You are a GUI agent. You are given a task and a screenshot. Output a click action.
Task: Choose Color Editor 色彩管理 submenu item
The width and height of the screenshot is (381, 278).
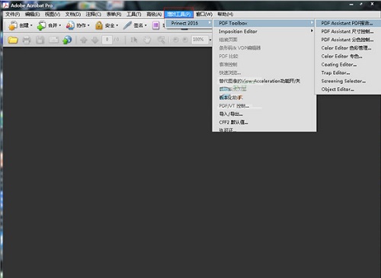[x=348, y=48]
